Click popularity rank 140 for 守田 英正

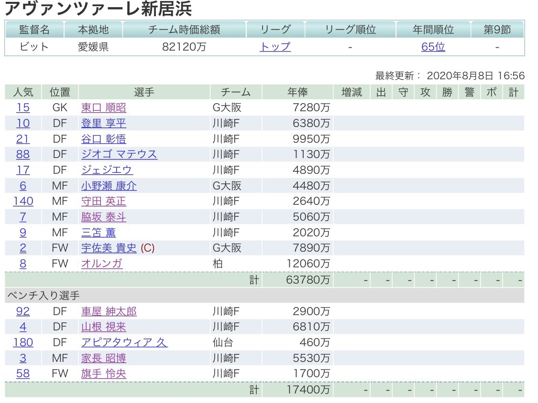22,201
